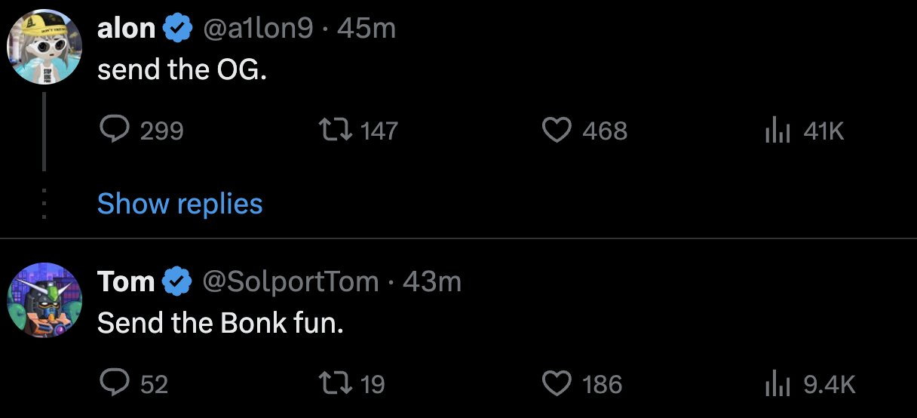Open the 43m timestamp on Tom's tweet
Viewport: 917px width, 418px height.
[x=432, y=281]
